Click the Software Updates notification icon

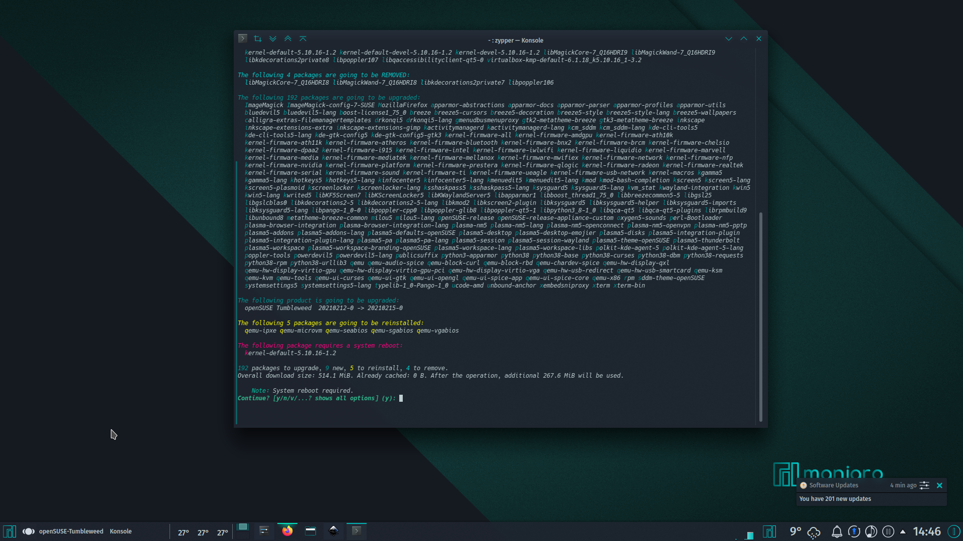click(x=804, y=485)
